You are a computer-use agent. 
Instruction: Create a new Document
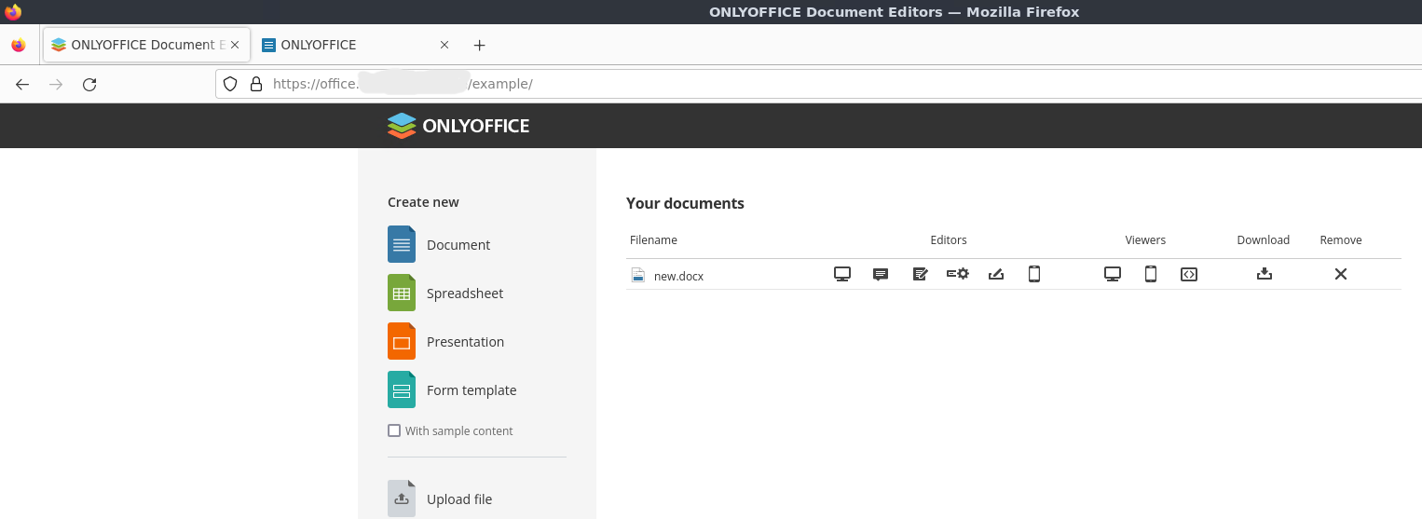[x=458, y=245]
